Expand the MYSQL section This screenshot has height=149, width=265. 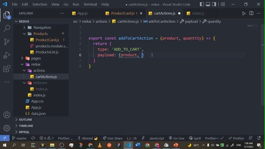24,132
